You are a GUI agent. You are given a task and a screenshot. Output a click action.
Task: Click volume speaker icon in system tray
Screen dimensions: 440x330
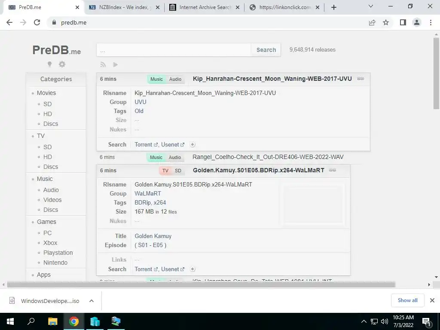point(385,321)
